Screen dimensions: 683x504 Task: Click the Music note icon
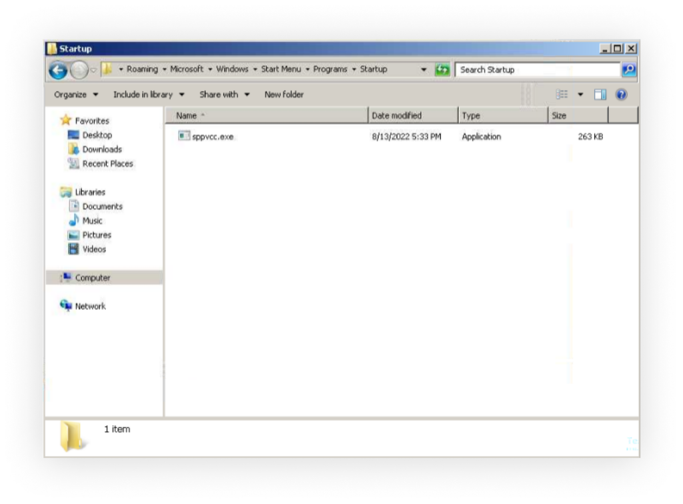point(73,220)
